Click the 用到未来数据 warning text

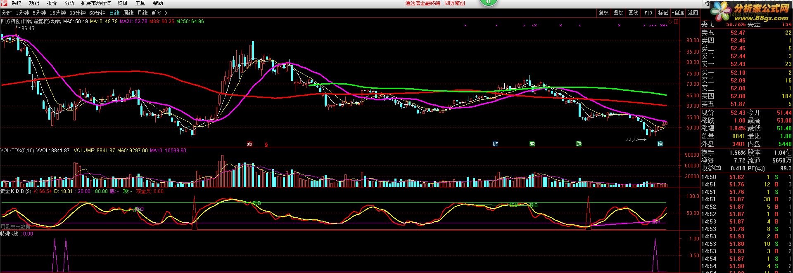pyautogui.click(x=15, y=227)
